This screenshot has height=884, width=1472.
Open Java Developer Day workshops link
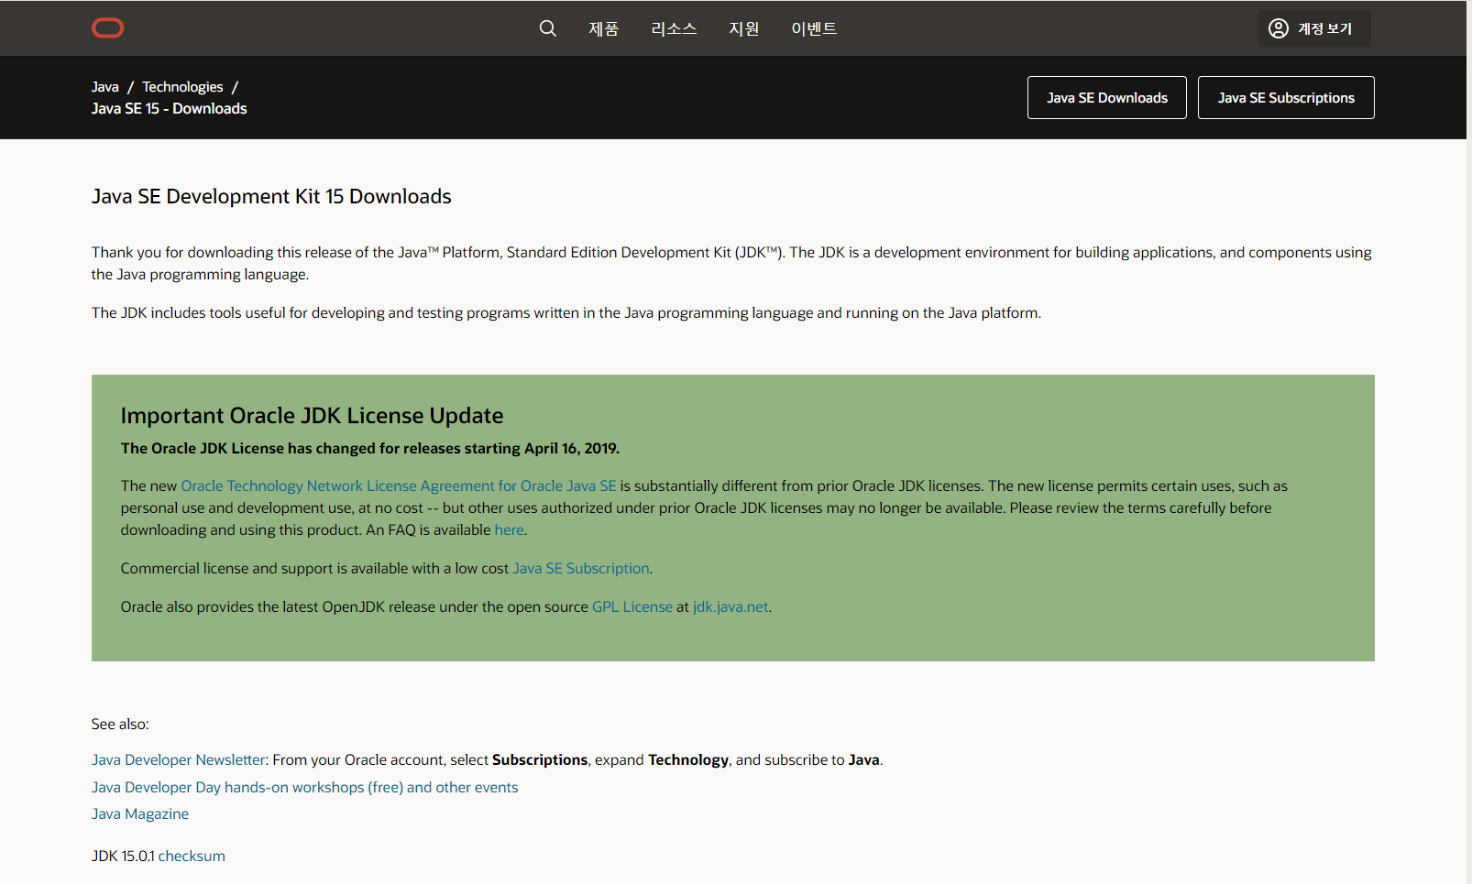coord(304,787)
